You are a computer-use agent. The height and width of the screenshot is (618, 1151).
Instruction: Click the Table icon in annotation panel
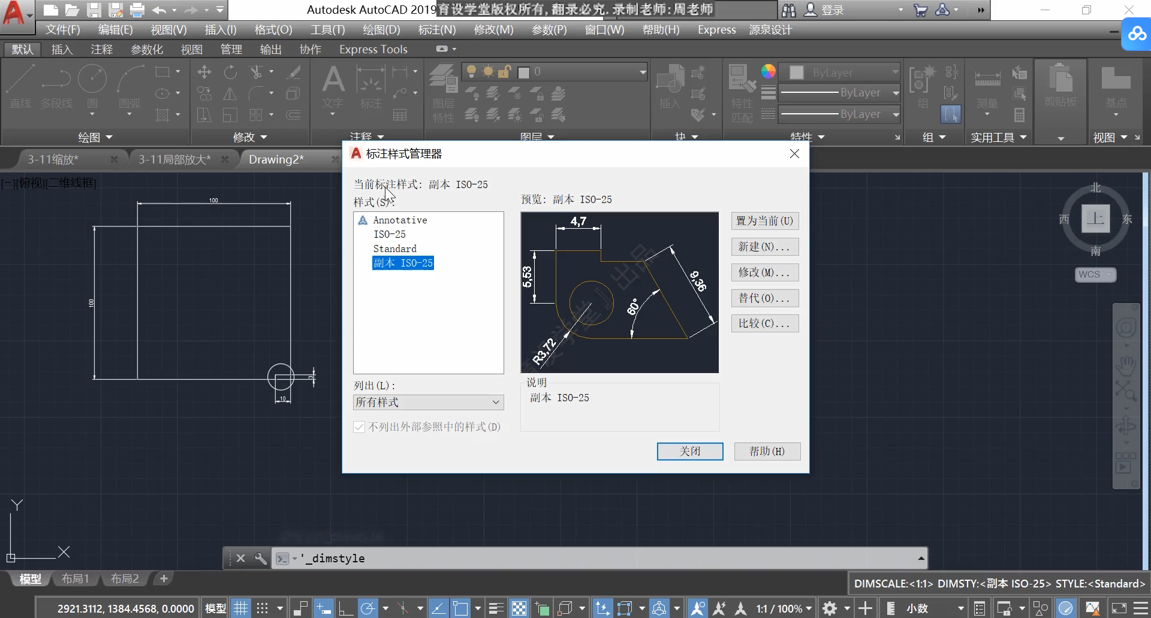400,114
